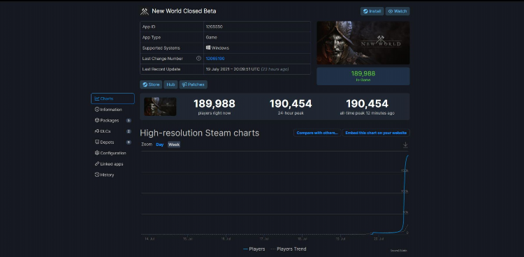Viewport: 524px width, 257px height.
Task: Click the green 189,988 In-Game counter
Action: coord(363,76)
